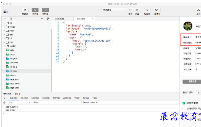Open the clear cache dropdown
The width and height of the screenshot is (201, 127).
157,10
